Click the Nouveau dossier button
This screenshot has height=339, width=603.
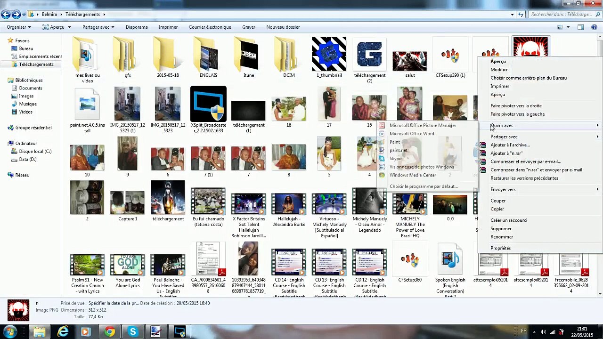(x=283, y=27)
